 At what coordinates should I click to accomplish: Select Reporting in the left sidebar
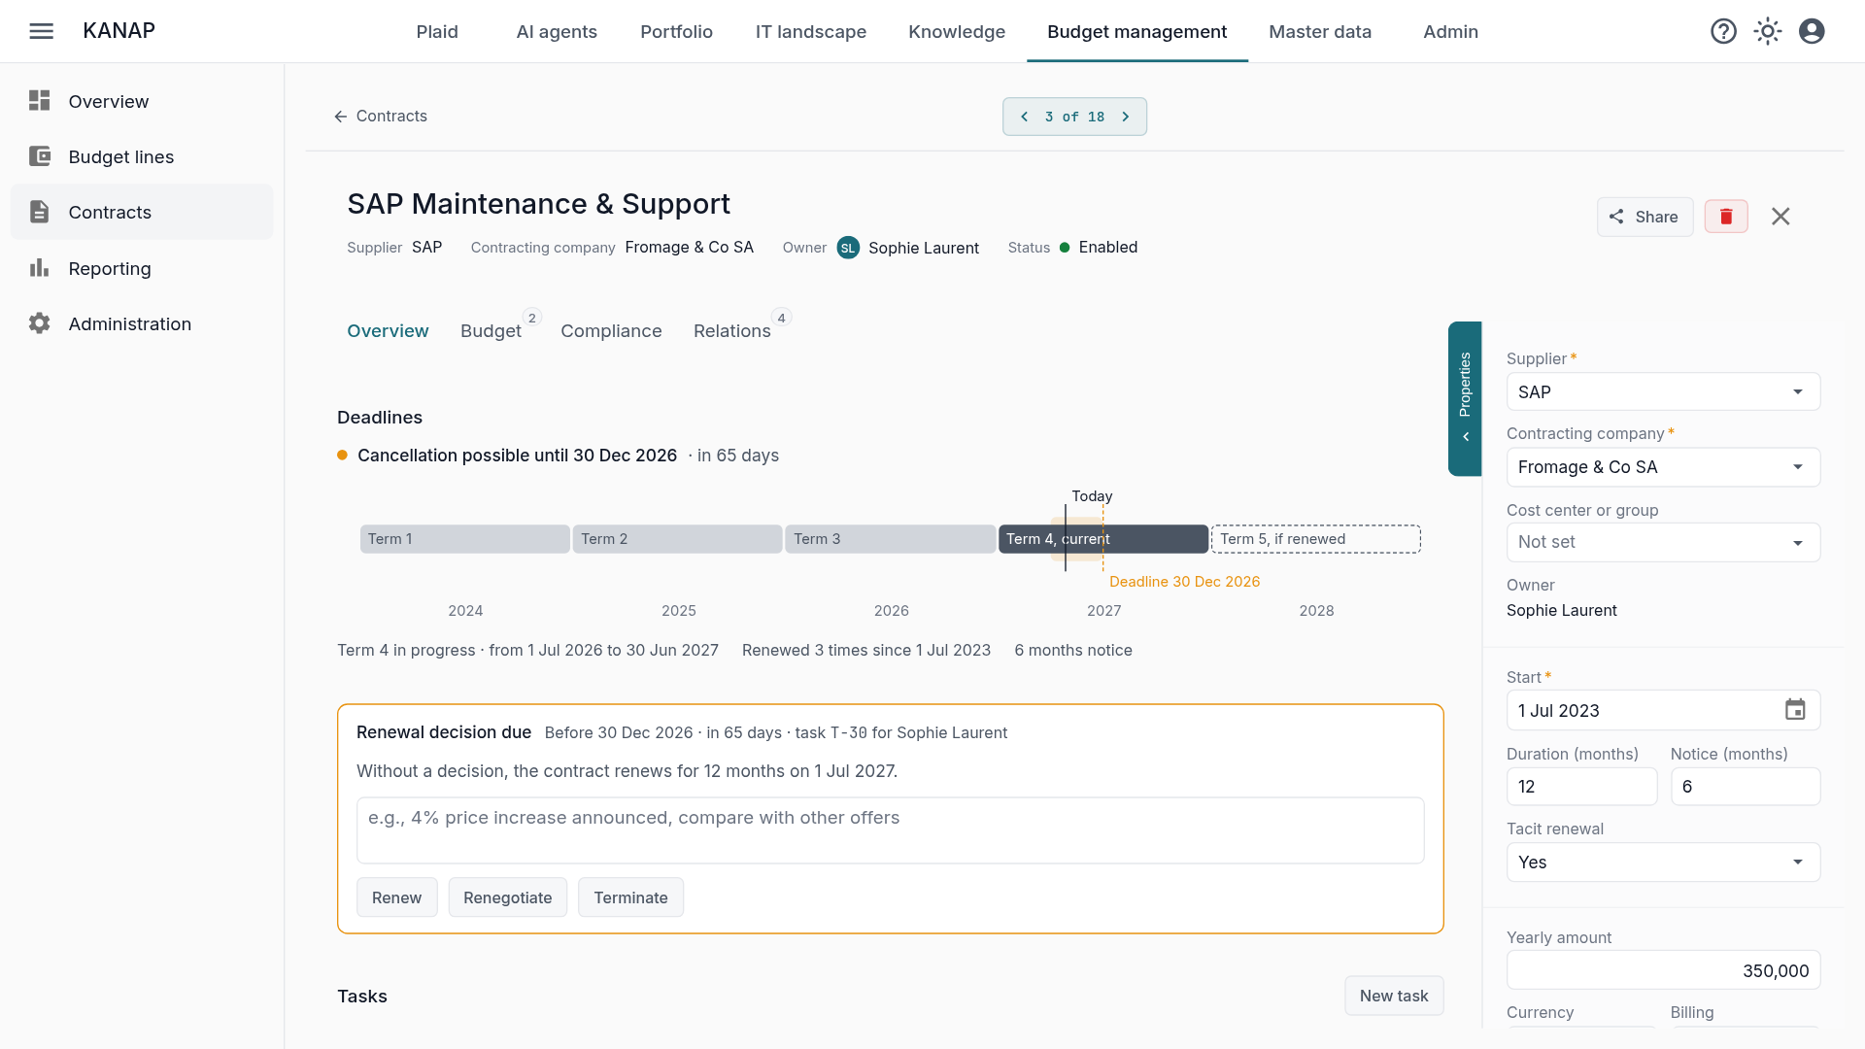pos(142,268)
